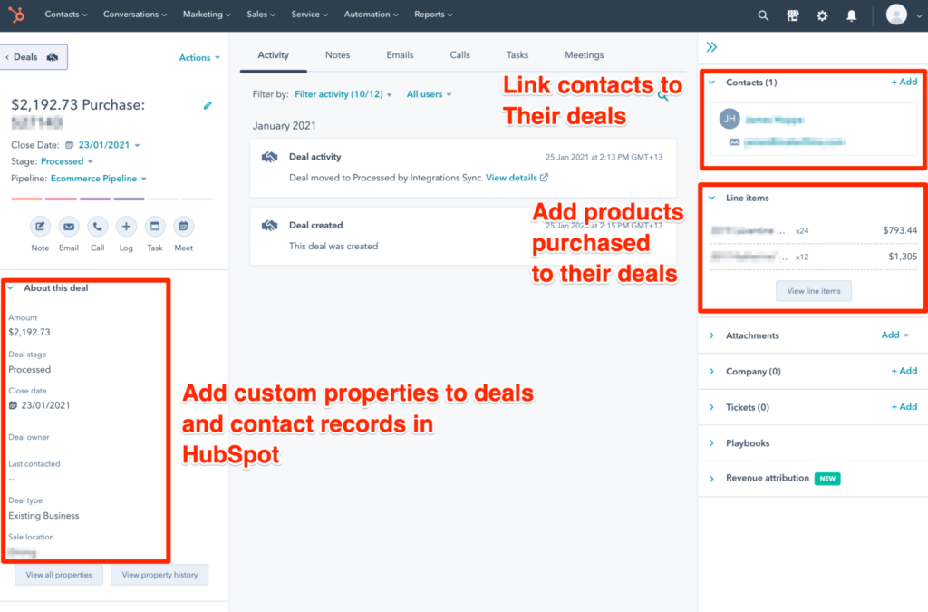Expand the Playbooks section
Viewport: 928px width, 612px height.
pos(712,443)
